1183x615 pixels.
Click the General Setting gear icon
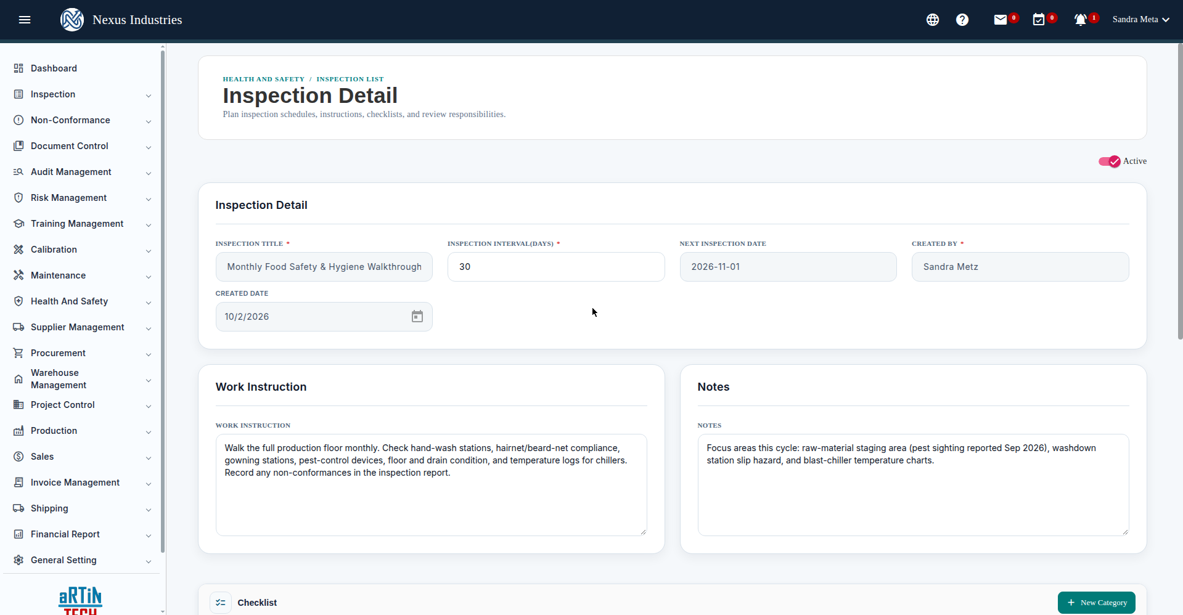pyautogui.click(x=18, y=560)
